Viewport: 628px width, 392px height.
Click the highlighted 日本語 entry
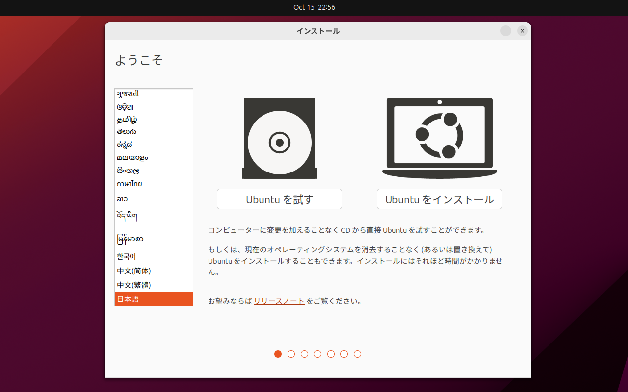click(x=128, y=298)
